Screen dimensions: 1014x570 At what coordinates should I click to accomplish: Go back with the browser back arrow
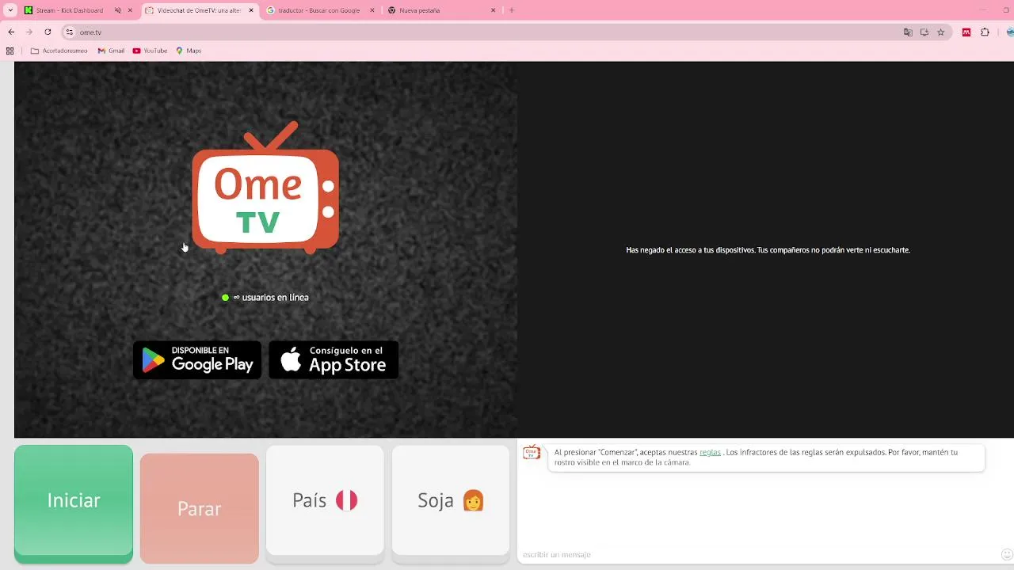(11, 32)
